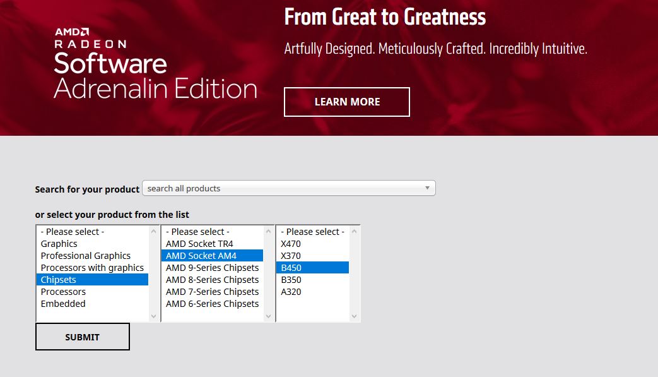This screenshot has width=658, height=377.
Task: Pick AMD 6-Series Chipsets
Action: point(213,304)
